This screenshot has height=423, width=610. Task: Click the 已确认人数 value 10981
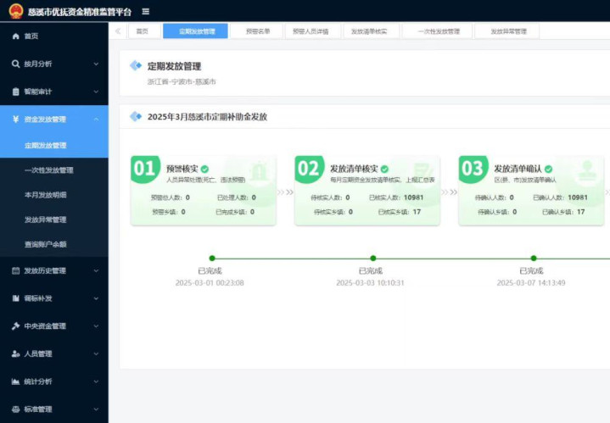click(x=578, y=198)
